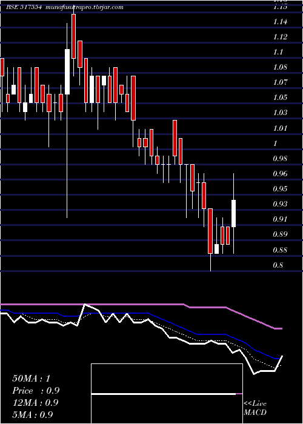Image resolution: width=303 pixels, height=424 pixels.
Task: Click the Price : 0.9 legend entry
Action: point(36,391)
